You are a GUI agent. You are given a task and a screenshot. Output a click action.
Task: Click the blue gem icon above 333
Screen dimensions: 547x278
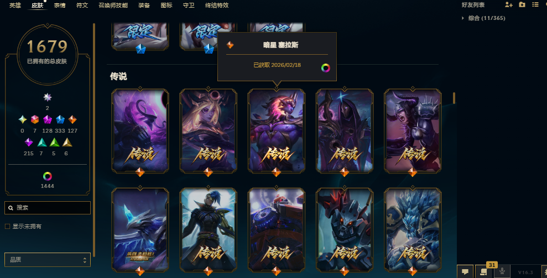click(60, 119)
